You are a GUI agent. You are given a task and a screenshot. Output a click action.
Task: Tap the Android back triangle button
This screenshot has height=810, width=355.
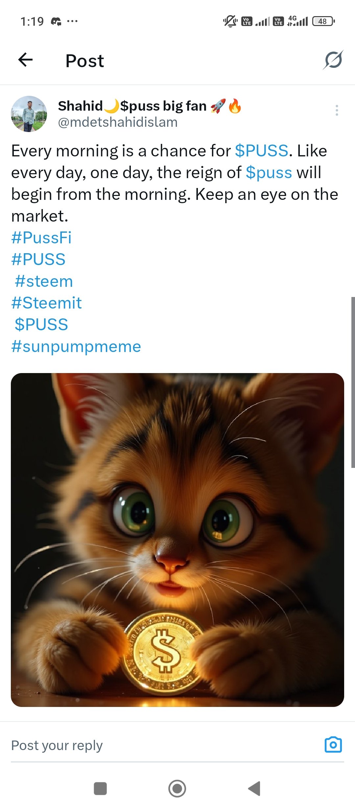[254, 789]
